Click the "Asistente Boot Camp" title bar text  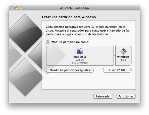pyautogui.click(x=74, y=8)
